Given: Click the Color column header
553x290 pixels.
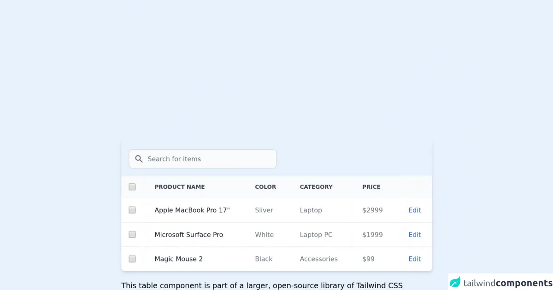Looking at the screenshot, I should pyautogui.click(x=265, y=187).
